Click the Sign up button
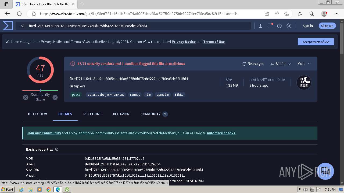This screenshot has height=193, width=344. tap(327, 26)
